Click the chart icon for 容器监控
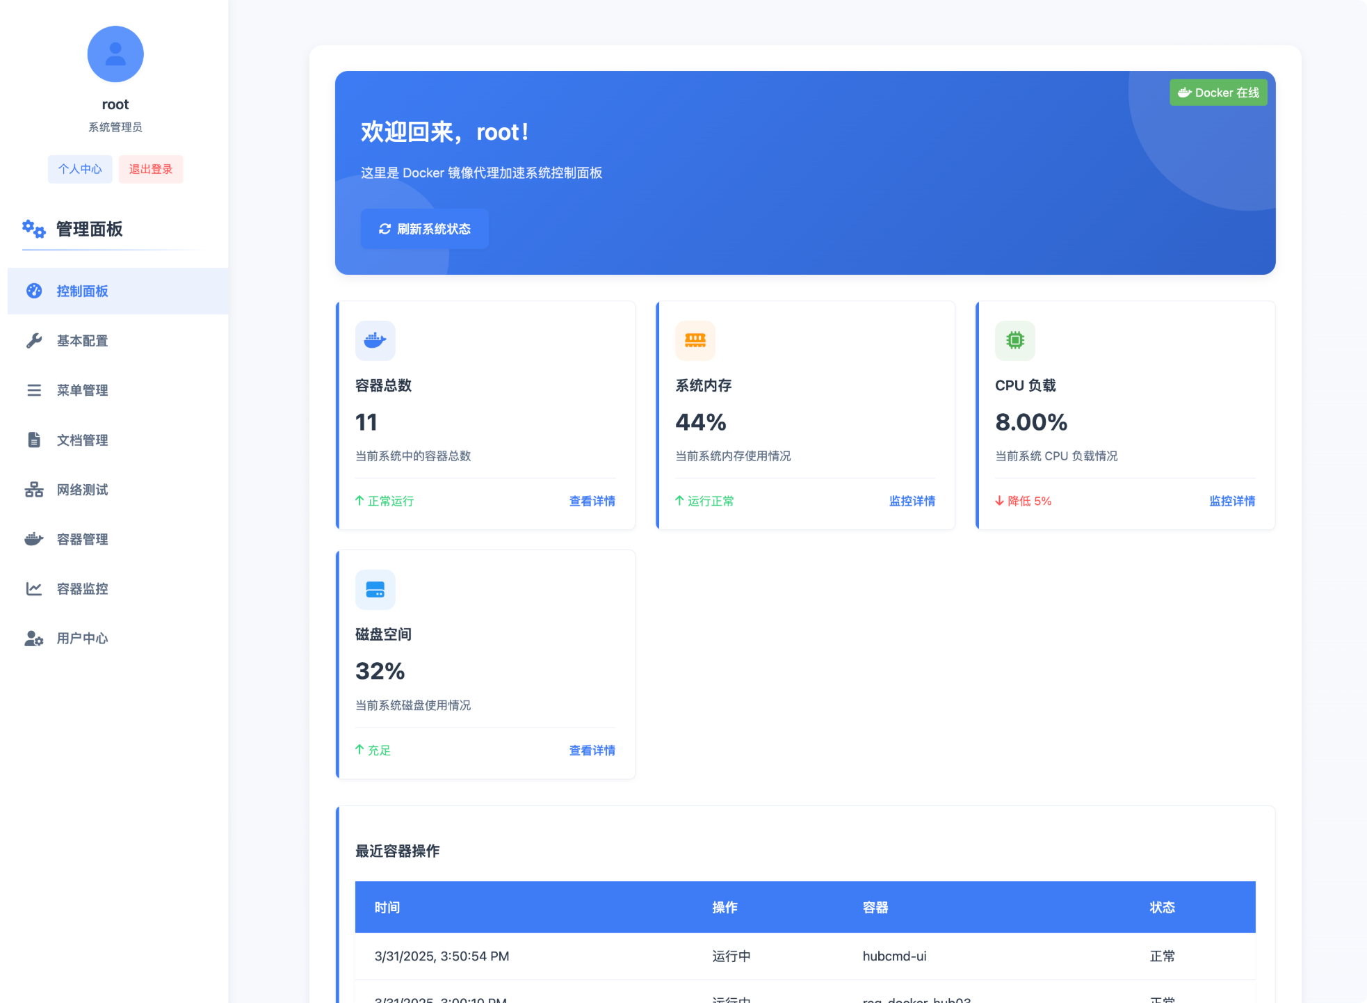 pyautogui.click(x=34, y=589)
